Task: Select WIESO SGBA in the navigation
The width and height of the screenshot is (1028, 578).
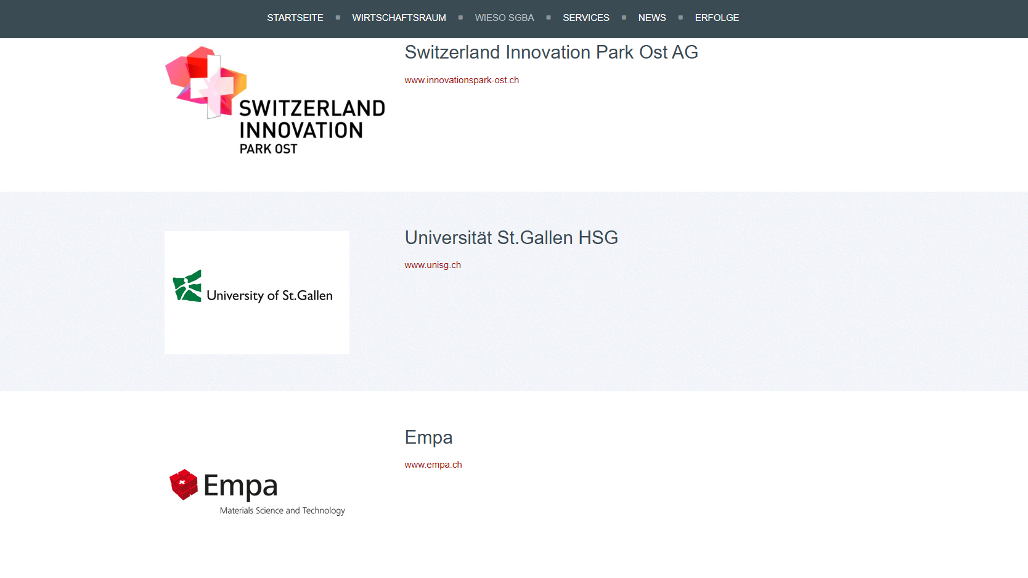Action: coord(504,18)
